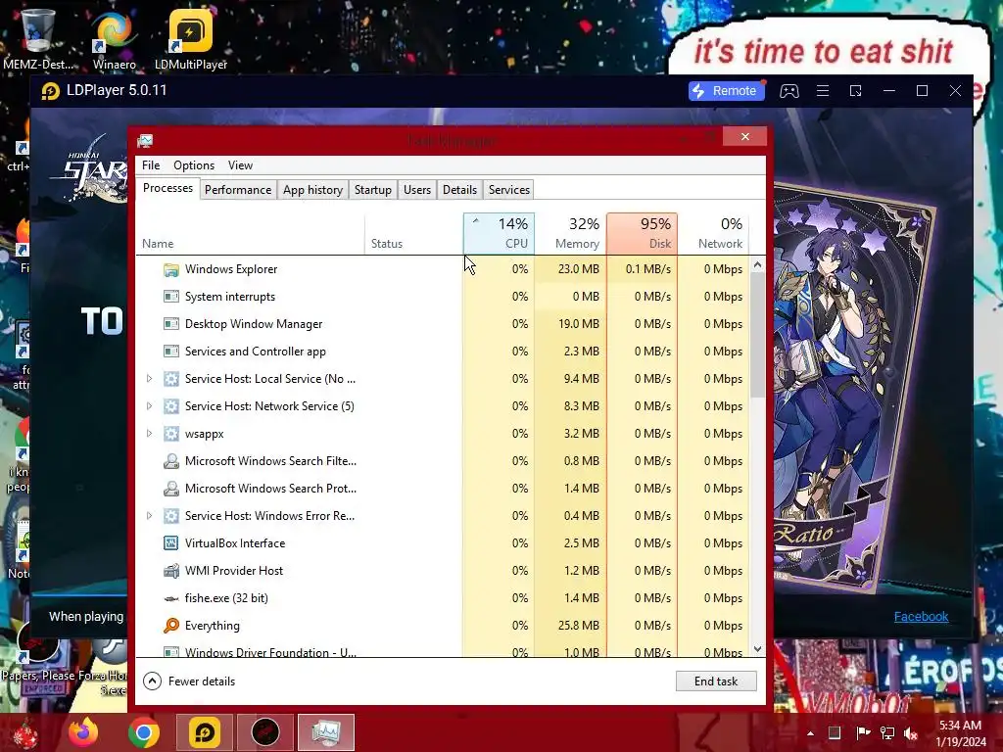Screen dimensions: 1003x752
Task: Click LDPlayer fullscreen window icon
Action: click(x=855, y=91)
